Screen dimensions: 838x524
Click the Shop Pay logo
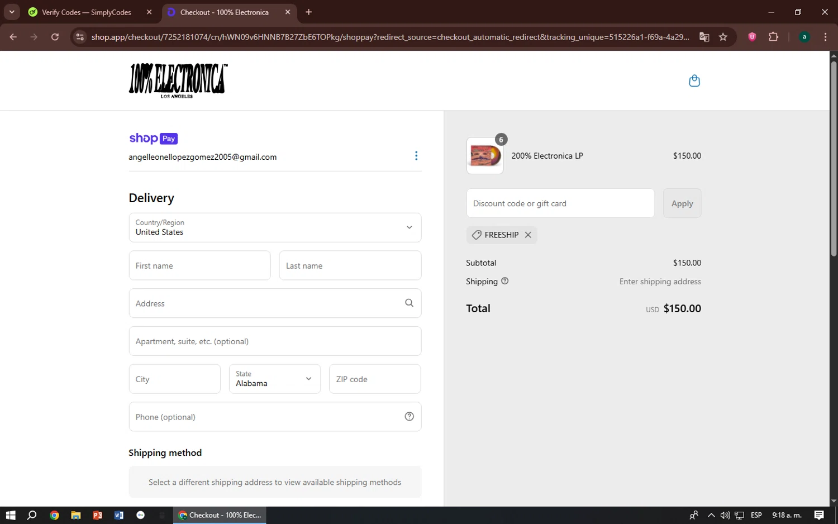pyautogui.click(x=153, y=139)
